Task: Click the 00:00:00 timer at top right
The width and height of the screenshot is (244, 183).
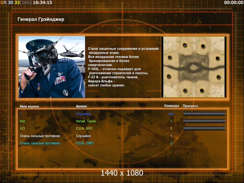Action: pos(233,2)
